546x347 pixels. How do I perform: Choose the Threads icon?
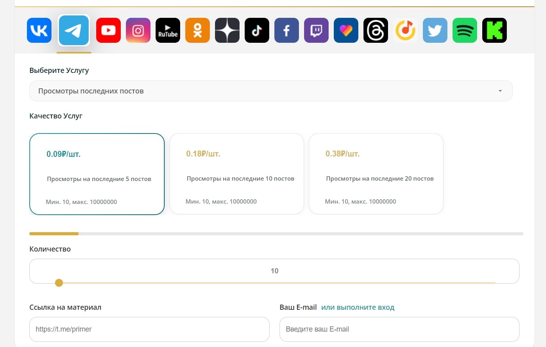point(376,31)
